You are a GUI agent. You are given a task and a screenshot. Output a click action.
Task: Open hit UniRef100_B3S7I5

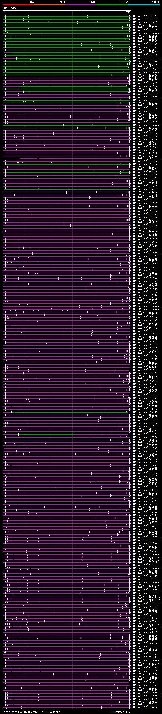click(145, 22)
